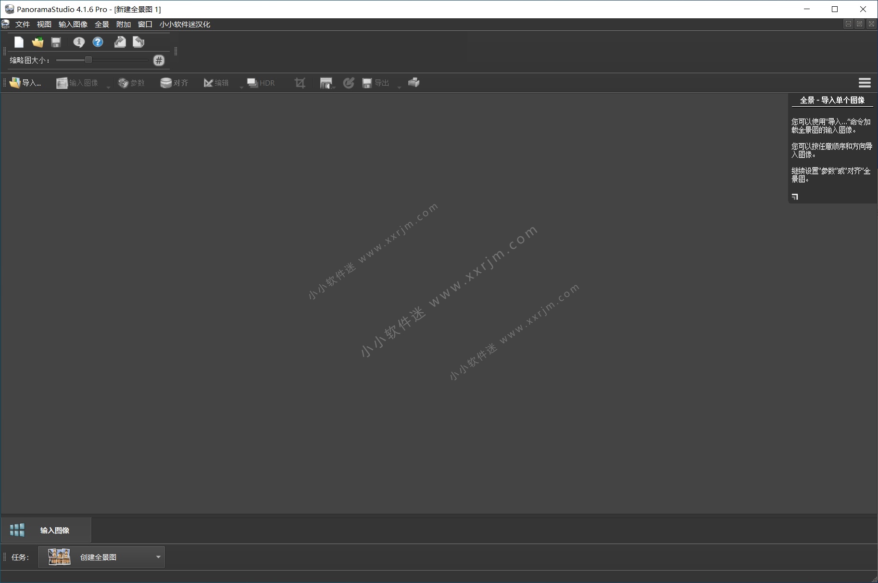The image size is (878, 583).
Task: Click the New project icon
Action: point(18,42)
